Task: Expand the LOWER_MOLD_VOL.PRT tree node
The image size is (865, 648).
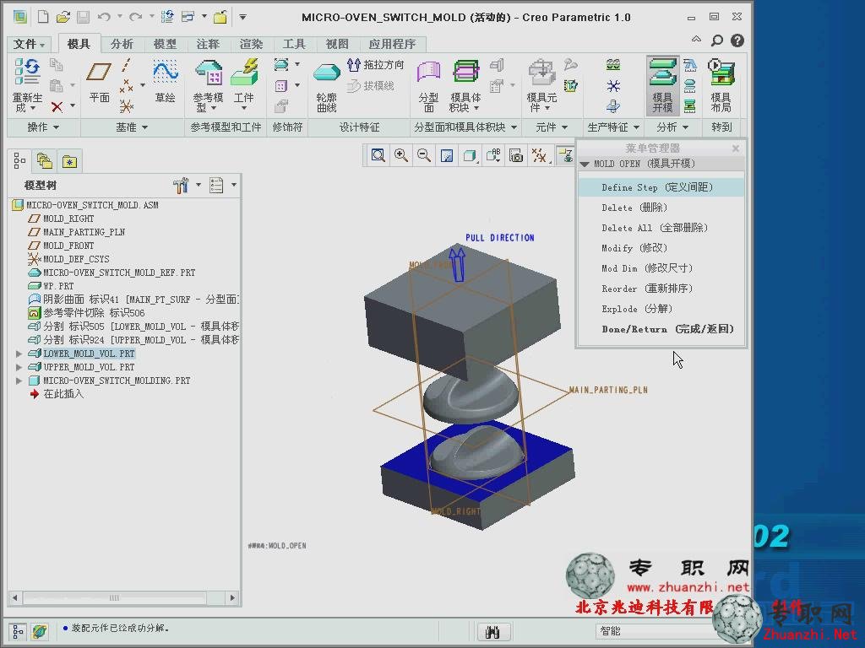Action: [x=19, y=354]
